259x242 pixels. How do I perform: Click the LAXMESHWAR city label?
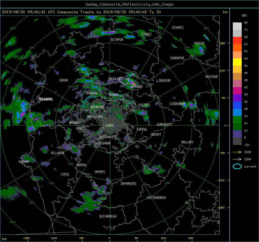pos(102,143)
